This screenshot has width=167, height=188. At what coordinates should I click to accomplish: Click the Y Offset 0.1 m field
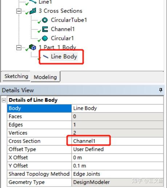pyautogui.click(x=118, y=166)
